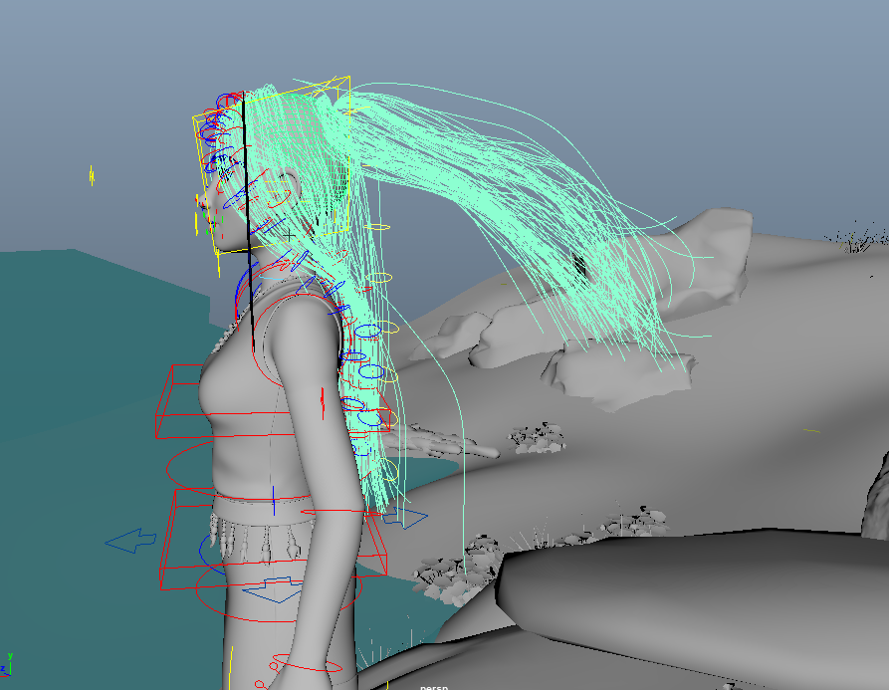This screenshot has height=690, width=889.
Task: Click the persp camera label
Action: pyautogui.click(x=434, y=686)
